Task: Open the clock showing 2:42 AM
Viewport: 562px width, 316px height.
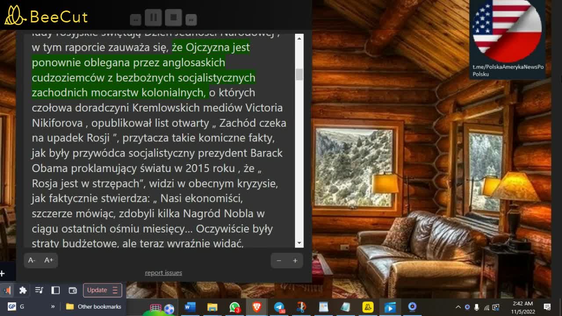Action: click(x=522, y=307)
